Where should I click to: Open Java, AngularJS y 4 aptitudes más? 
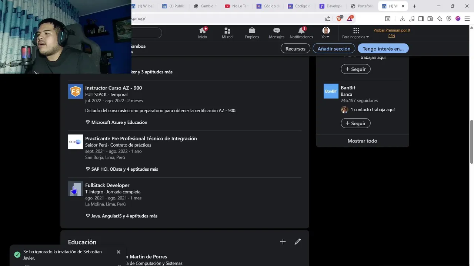click(121, 216)
